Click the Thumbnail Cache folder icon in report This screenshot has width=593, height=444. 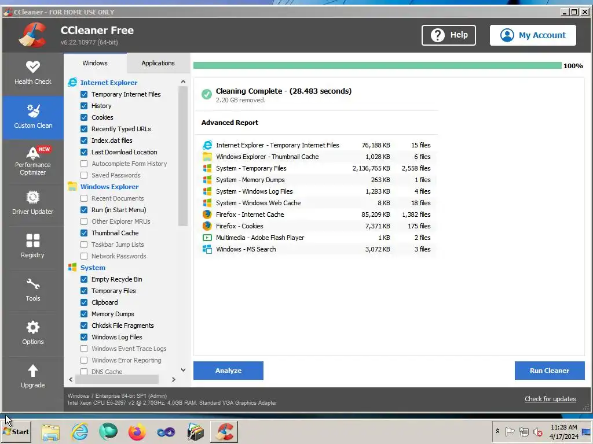click(x=207, y=157)
